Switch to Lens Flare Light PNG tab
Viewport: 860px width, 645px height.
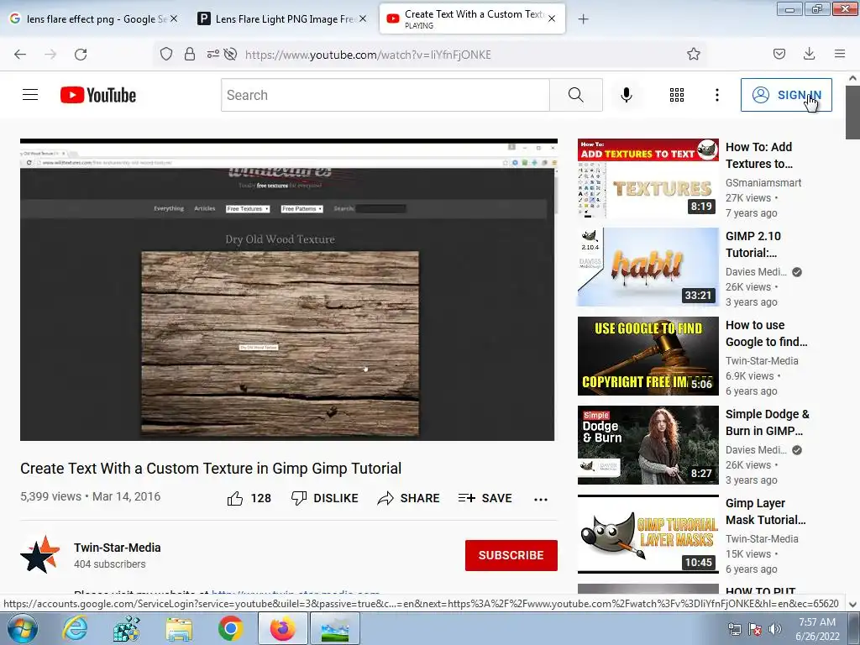click(278, 19)
